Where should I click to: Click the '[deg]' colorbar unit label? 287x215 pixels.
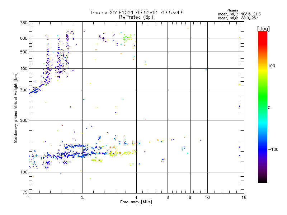[264, 29]
